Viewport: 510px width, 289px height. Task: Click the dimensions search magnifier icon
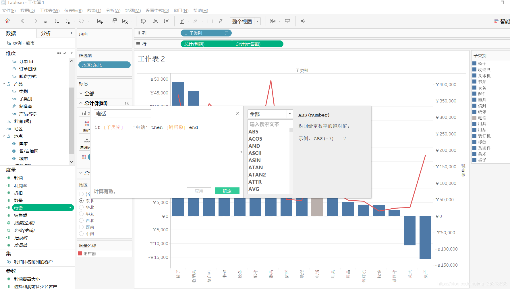(x=65, y=53)
